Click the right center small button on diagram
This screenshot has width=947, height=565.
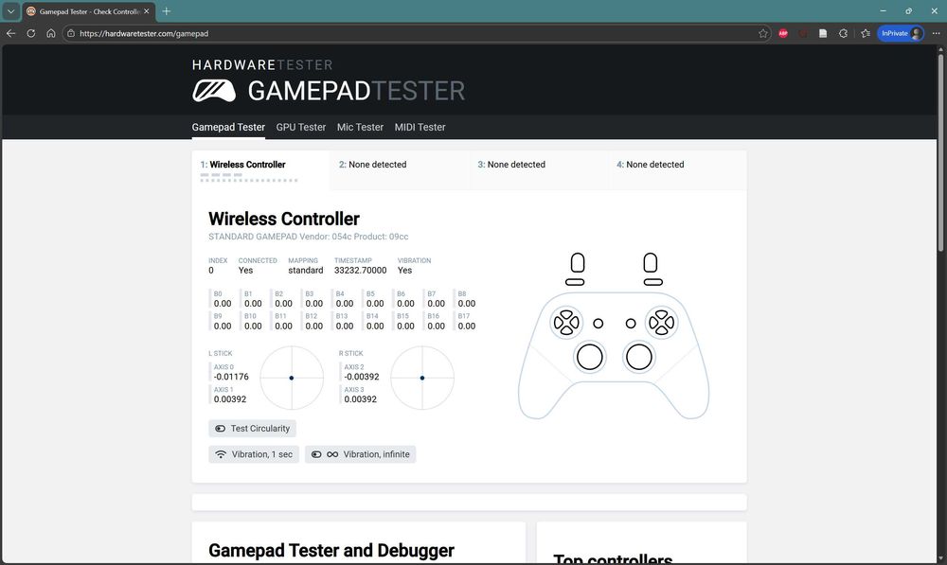pyautogui.click(x=631, y=324)
